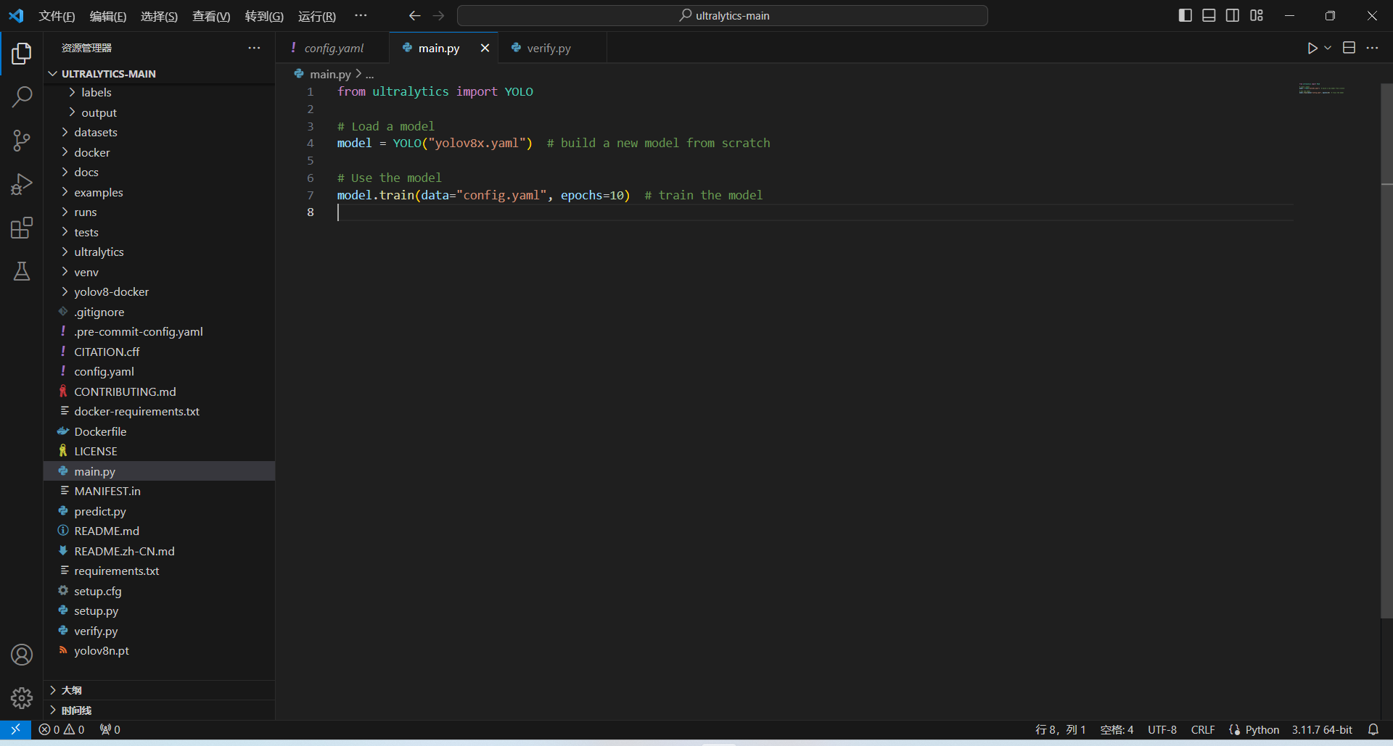1393x746 pixels.
Task: Expand the ultralytics folder
Action: click(99, 252)
